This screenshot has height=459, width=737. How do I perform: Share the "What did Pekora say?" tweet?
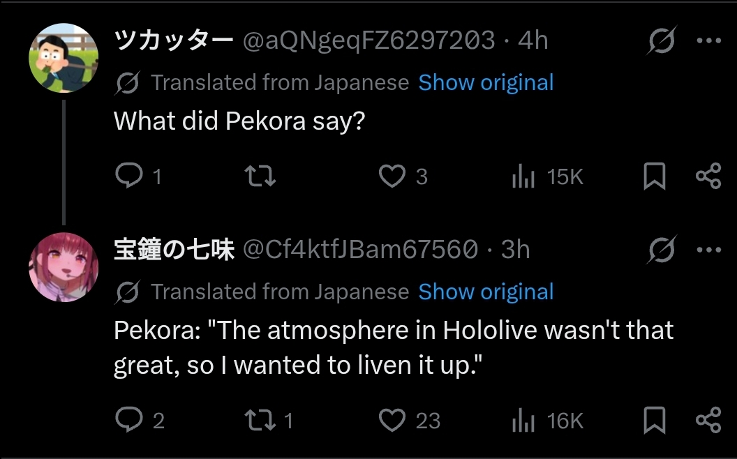708,176
